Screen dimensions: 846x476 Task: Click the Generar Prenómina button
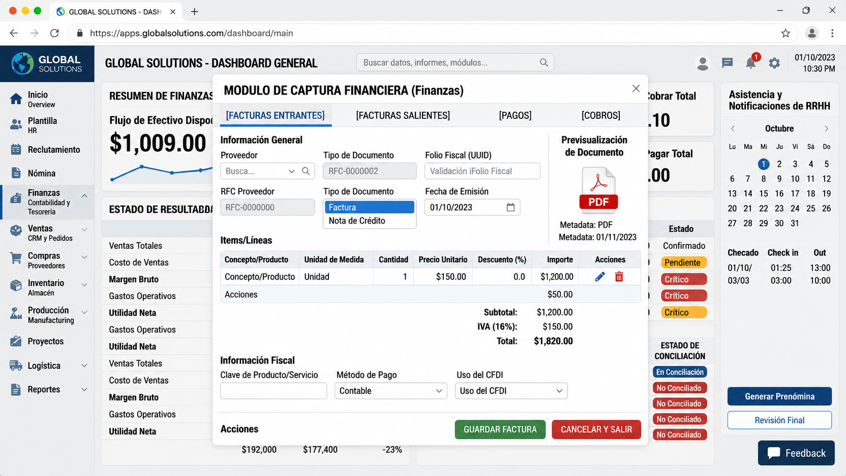click(779, 397)
